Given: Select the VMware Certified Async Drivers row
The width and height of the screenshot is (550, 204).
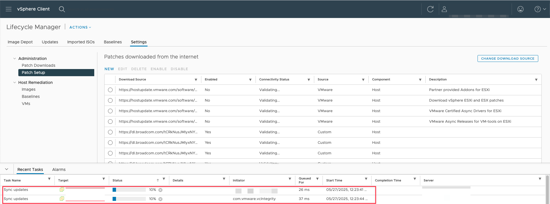Looking at the screenshot, I should (110, 111).
